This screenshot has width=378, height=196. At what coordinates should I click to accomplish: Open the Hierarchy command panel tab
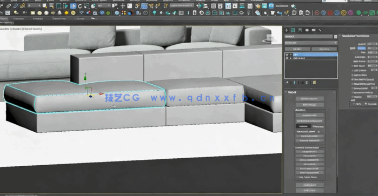300,30
